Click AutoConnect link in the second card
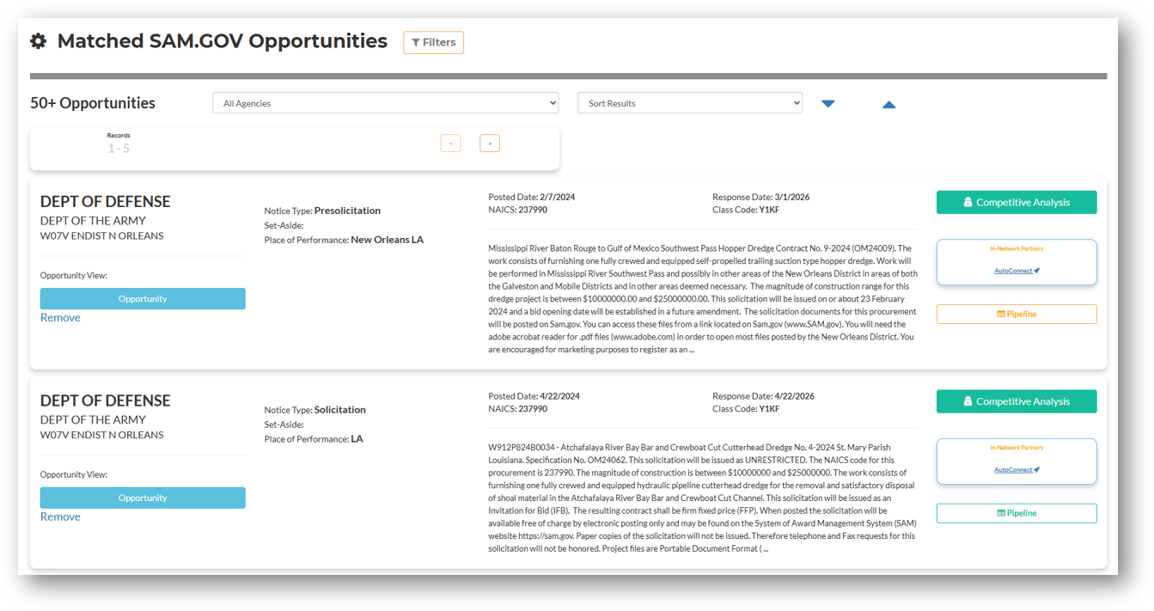Screen dimensions: 1154x611 click(x=1016, y=470)
